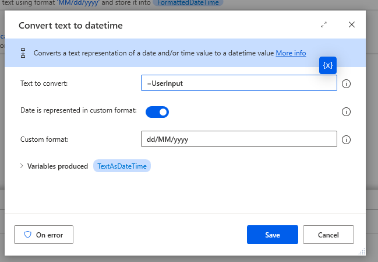Click the dialog corner resize grip
Image resolution: width=378 pixels, height=262 pixels.
point(362,251)
